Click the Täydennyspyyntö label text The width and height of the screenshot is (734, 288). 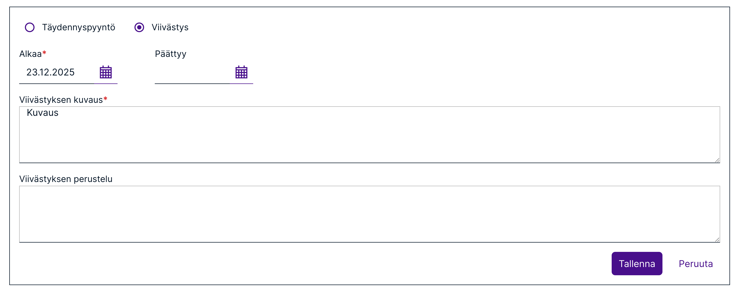79,27
